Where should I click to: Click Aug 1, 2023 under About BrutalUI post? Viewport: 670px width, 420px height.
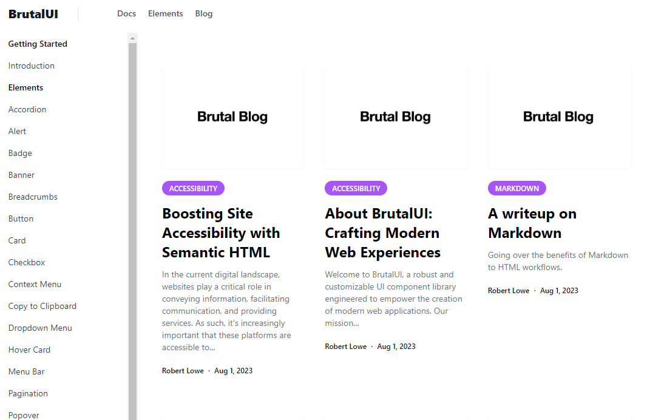coord(396,347)
